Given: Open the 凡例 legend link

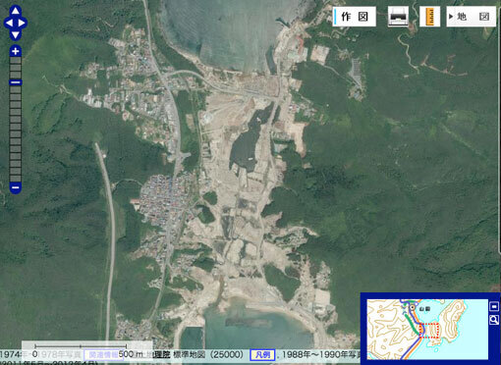Looking at the screenshot, I should 262,354.
